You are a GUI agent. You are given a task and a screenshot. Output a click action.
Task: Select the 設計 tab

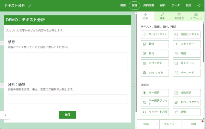(134, 5)
